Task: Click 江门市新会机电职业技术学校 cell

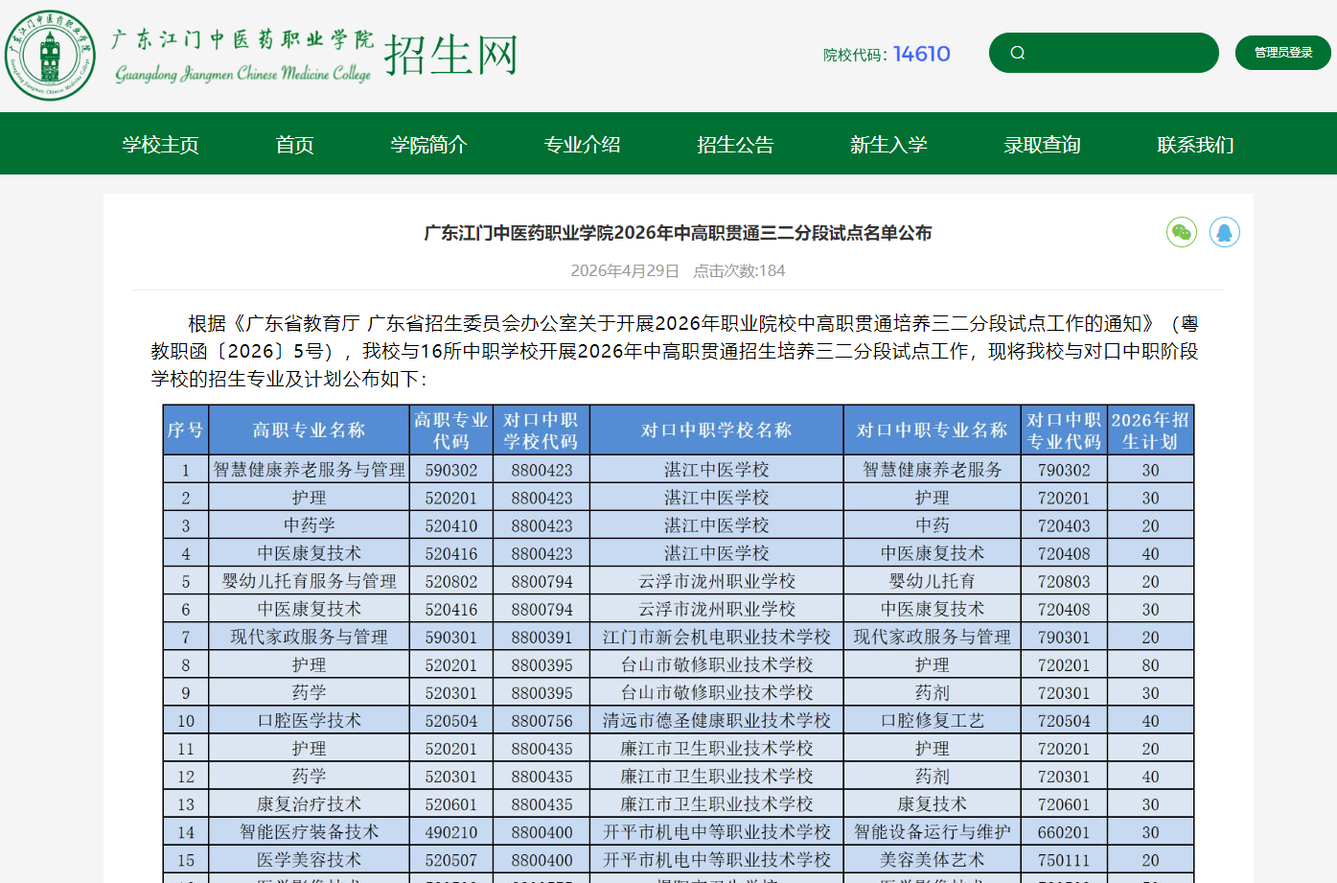Action: pyautogui.click(x=717, y=637)
